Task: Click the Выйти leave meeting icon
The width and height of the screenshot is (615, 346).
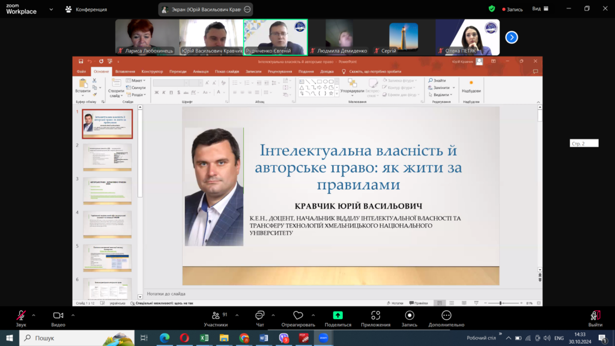Action: (x=595, y=315)
